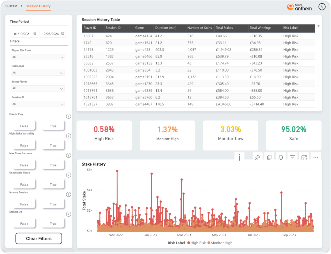Select the 3.03% Monitor Low card
The height and width of the screenshot is (254, 331).
[x=230, y=135]
